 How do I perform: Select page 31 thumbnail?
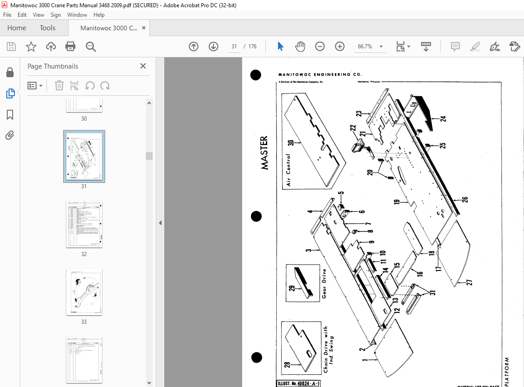(84, 157)
